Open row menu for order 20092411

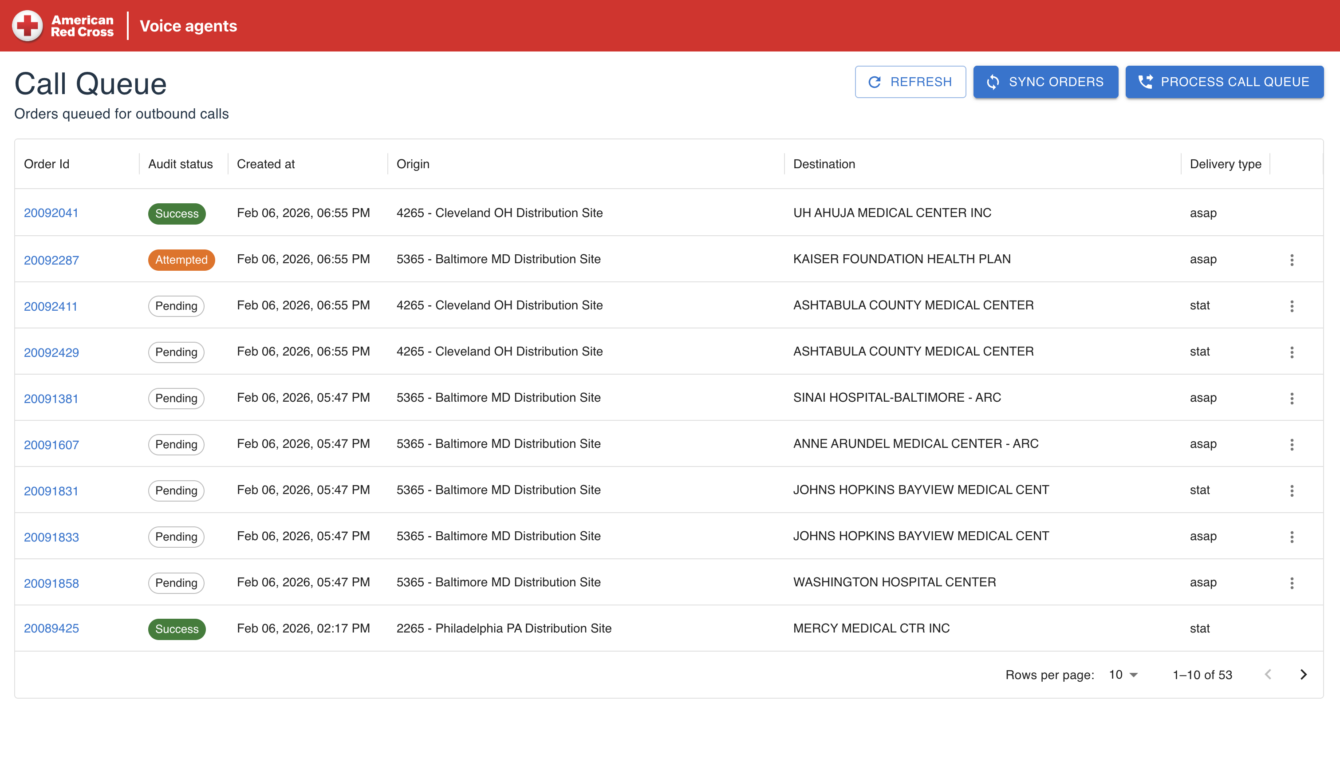(1292, 306)
